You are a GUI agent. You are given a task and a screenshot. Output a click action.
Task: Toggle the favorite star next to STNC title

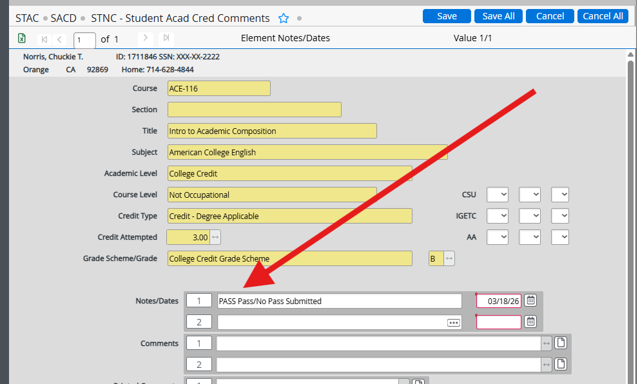click(284, 18)
